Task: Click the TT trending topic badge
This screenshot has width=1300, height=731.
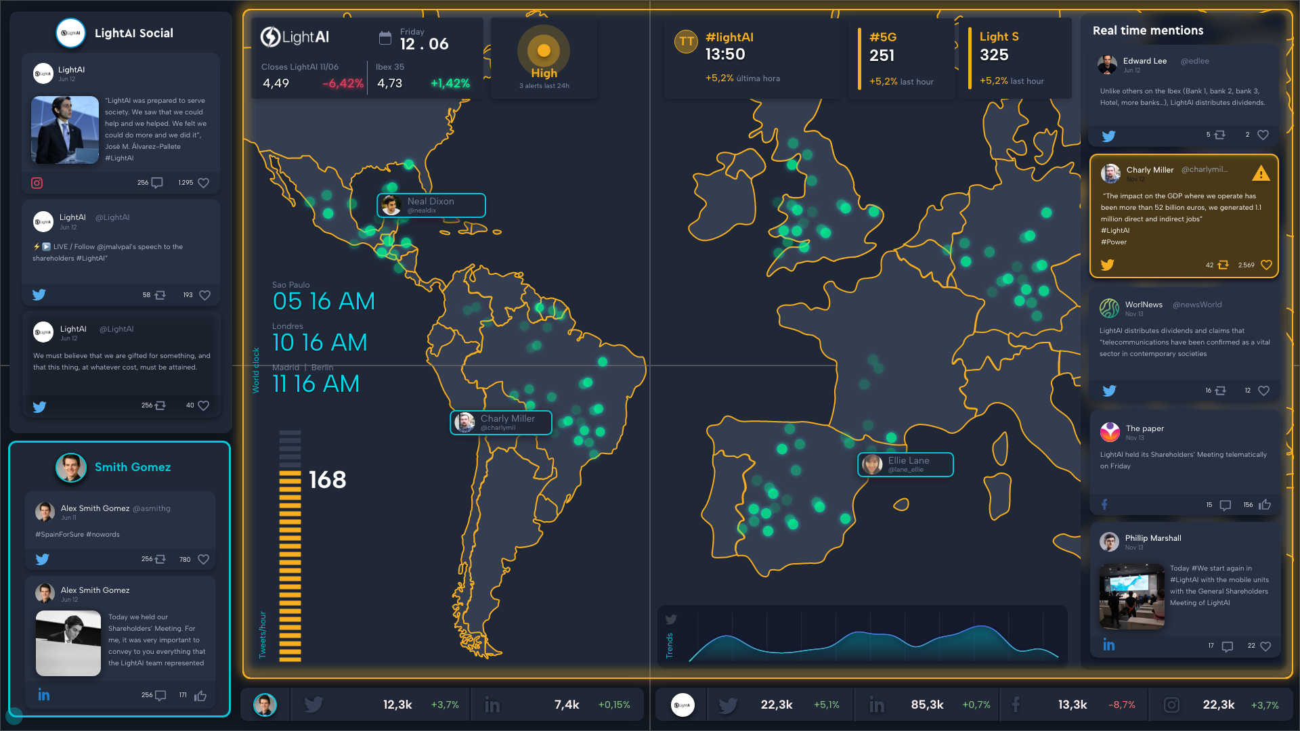Action: point(686,41)
